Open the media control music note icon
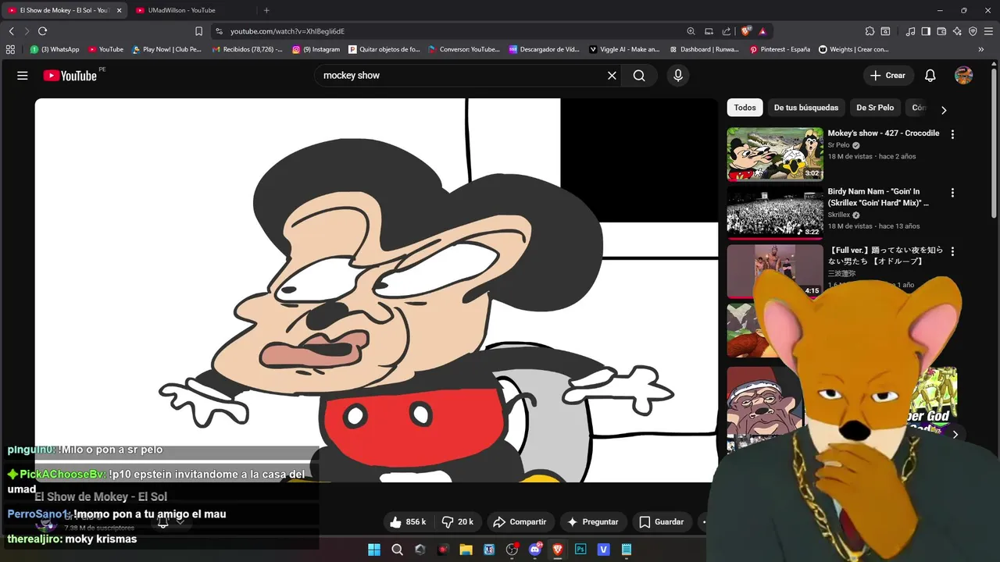This screenshot has width=1000, height=562. pos(910,31)
